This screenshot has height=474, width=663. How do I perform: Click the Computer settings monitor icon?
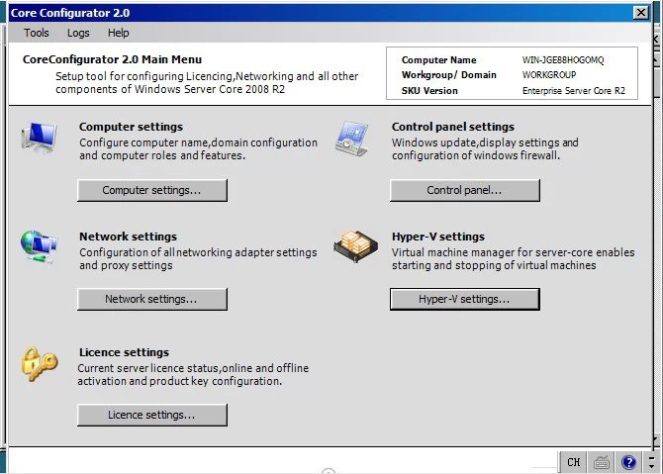39,139
